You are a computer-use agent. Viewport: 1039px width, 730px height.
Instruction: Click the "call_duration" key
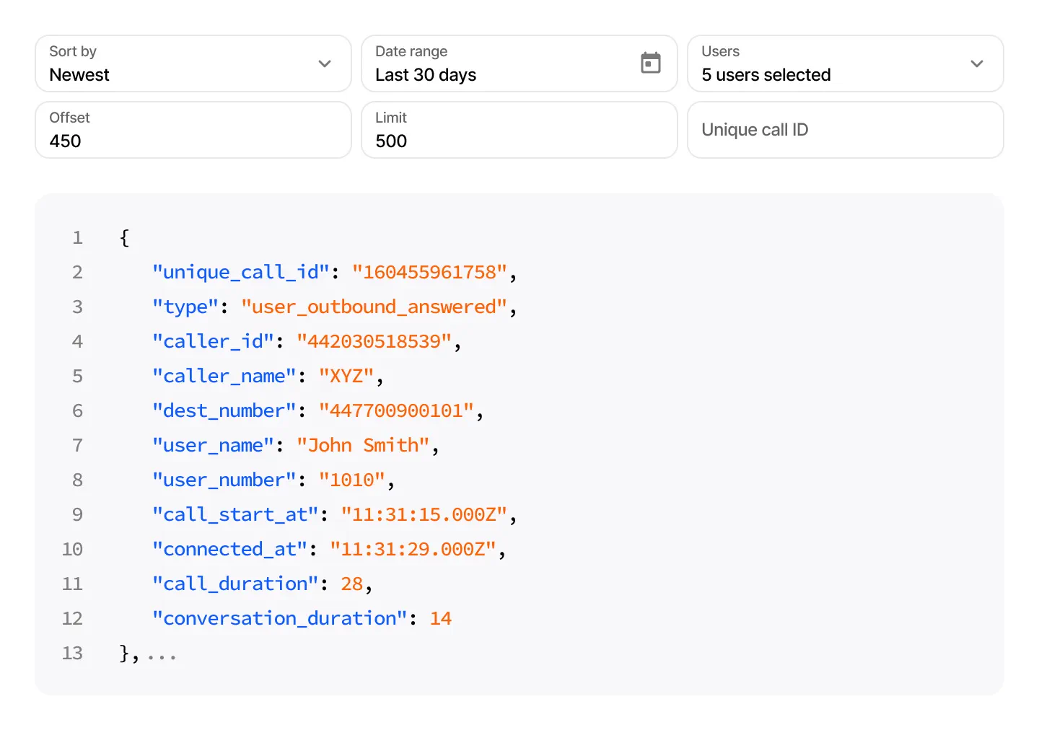236,584
